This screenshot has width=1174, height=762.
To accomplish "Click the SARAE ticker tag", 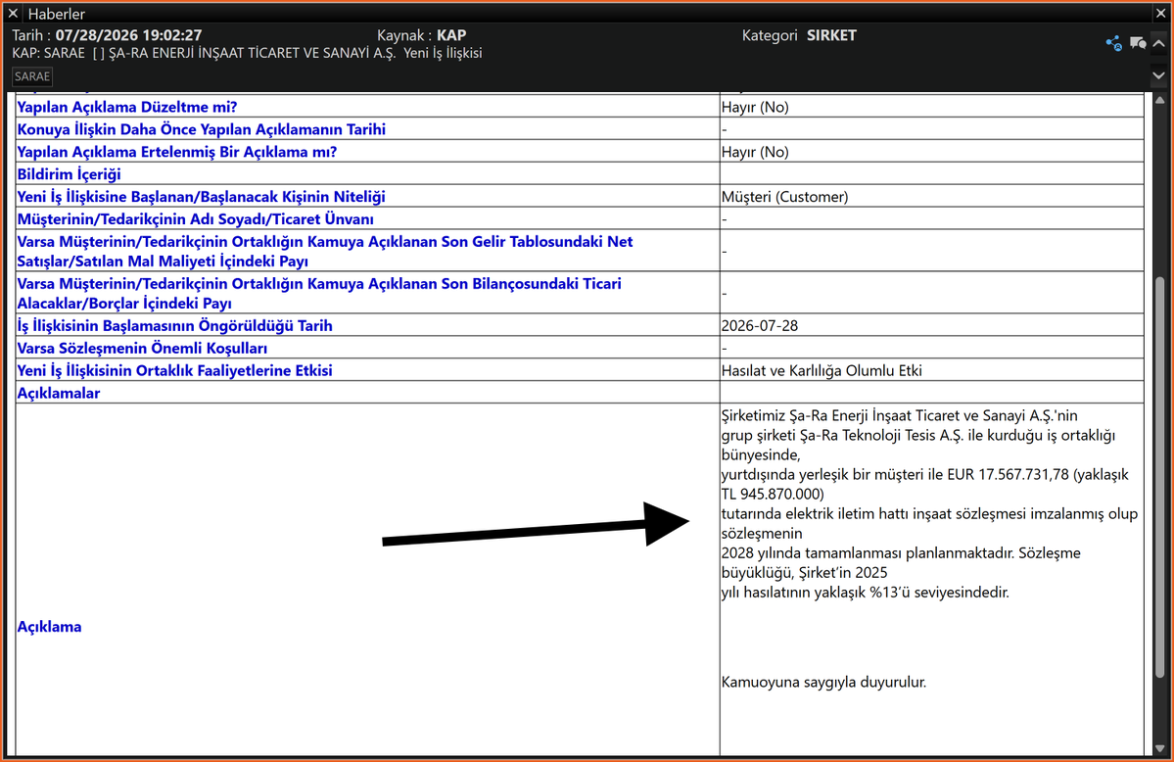I will pos(32,76).
